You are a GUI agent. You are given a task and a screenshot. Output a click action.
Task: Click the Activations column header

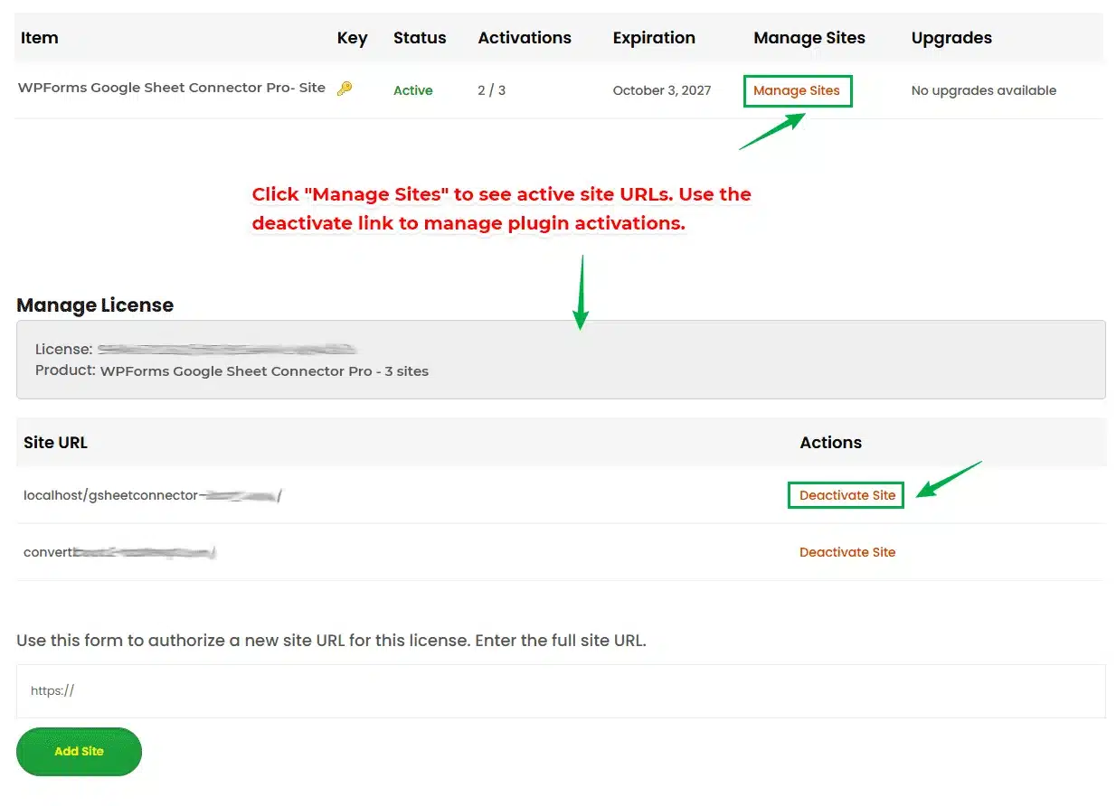point(525,37)
